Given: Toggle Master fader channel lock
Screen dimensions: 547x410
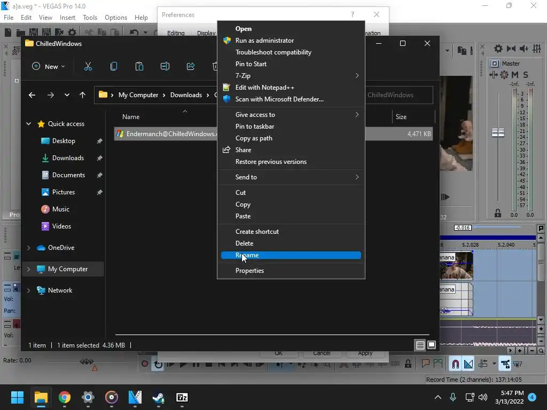Looking at the screenshot, I should 498,214.
